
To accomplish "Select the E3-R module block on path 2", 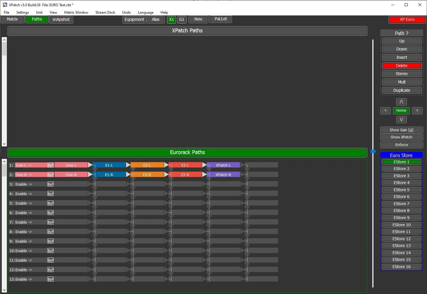I will point(147,175).
